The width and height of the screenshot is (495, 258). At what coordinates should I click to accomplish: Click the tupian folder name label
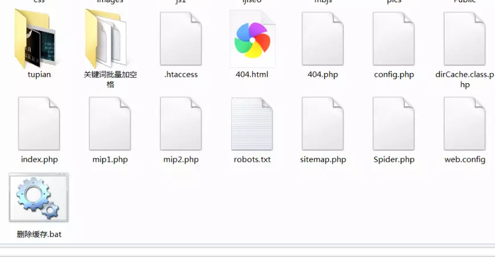(x=39, y=74)
